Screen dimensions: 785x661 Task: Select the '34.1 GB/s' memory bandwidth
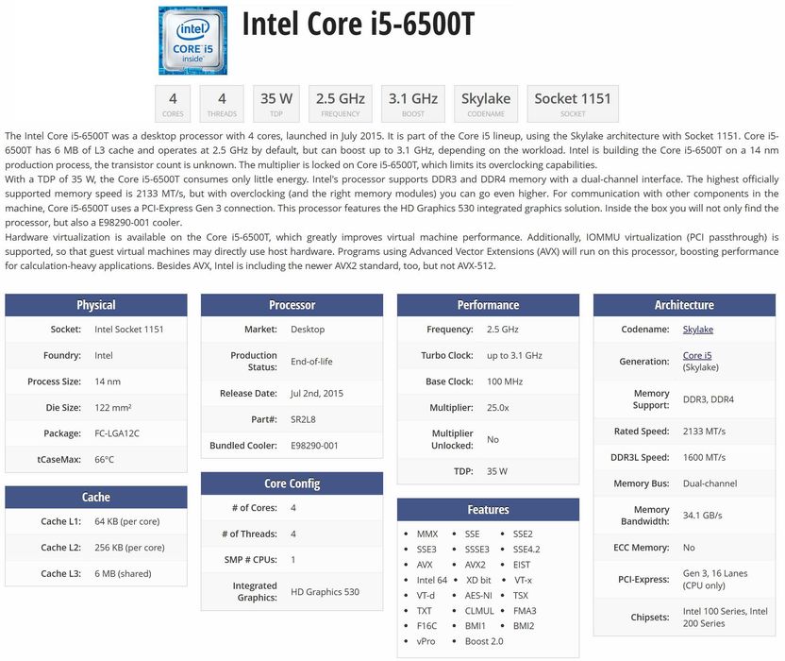pos(702,516)
